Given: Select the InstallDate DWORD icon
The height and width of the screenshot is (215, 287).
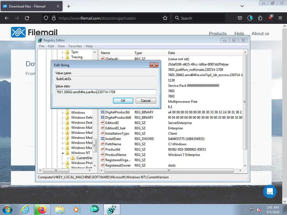Looking at the screenshot, I should [x=103, y=139].
